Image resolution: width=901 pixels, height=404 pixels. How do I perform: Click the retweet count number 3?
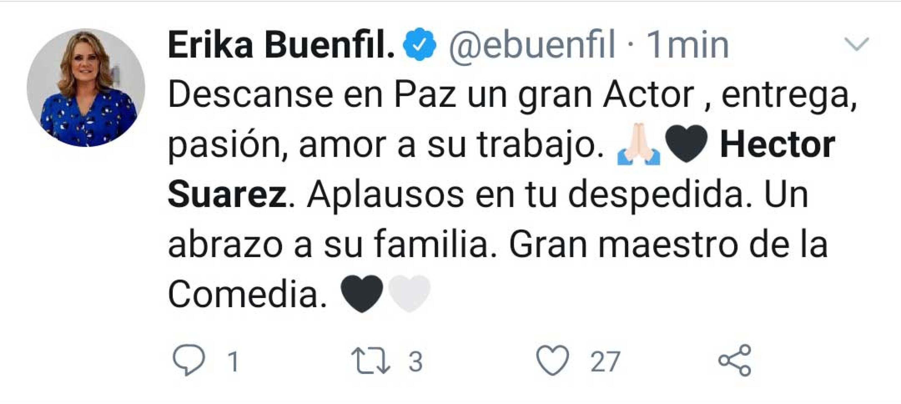pos(416,361)
